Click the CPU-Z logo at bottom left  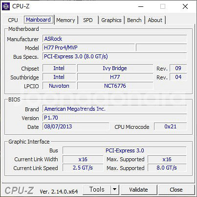(x=19, y=191)
